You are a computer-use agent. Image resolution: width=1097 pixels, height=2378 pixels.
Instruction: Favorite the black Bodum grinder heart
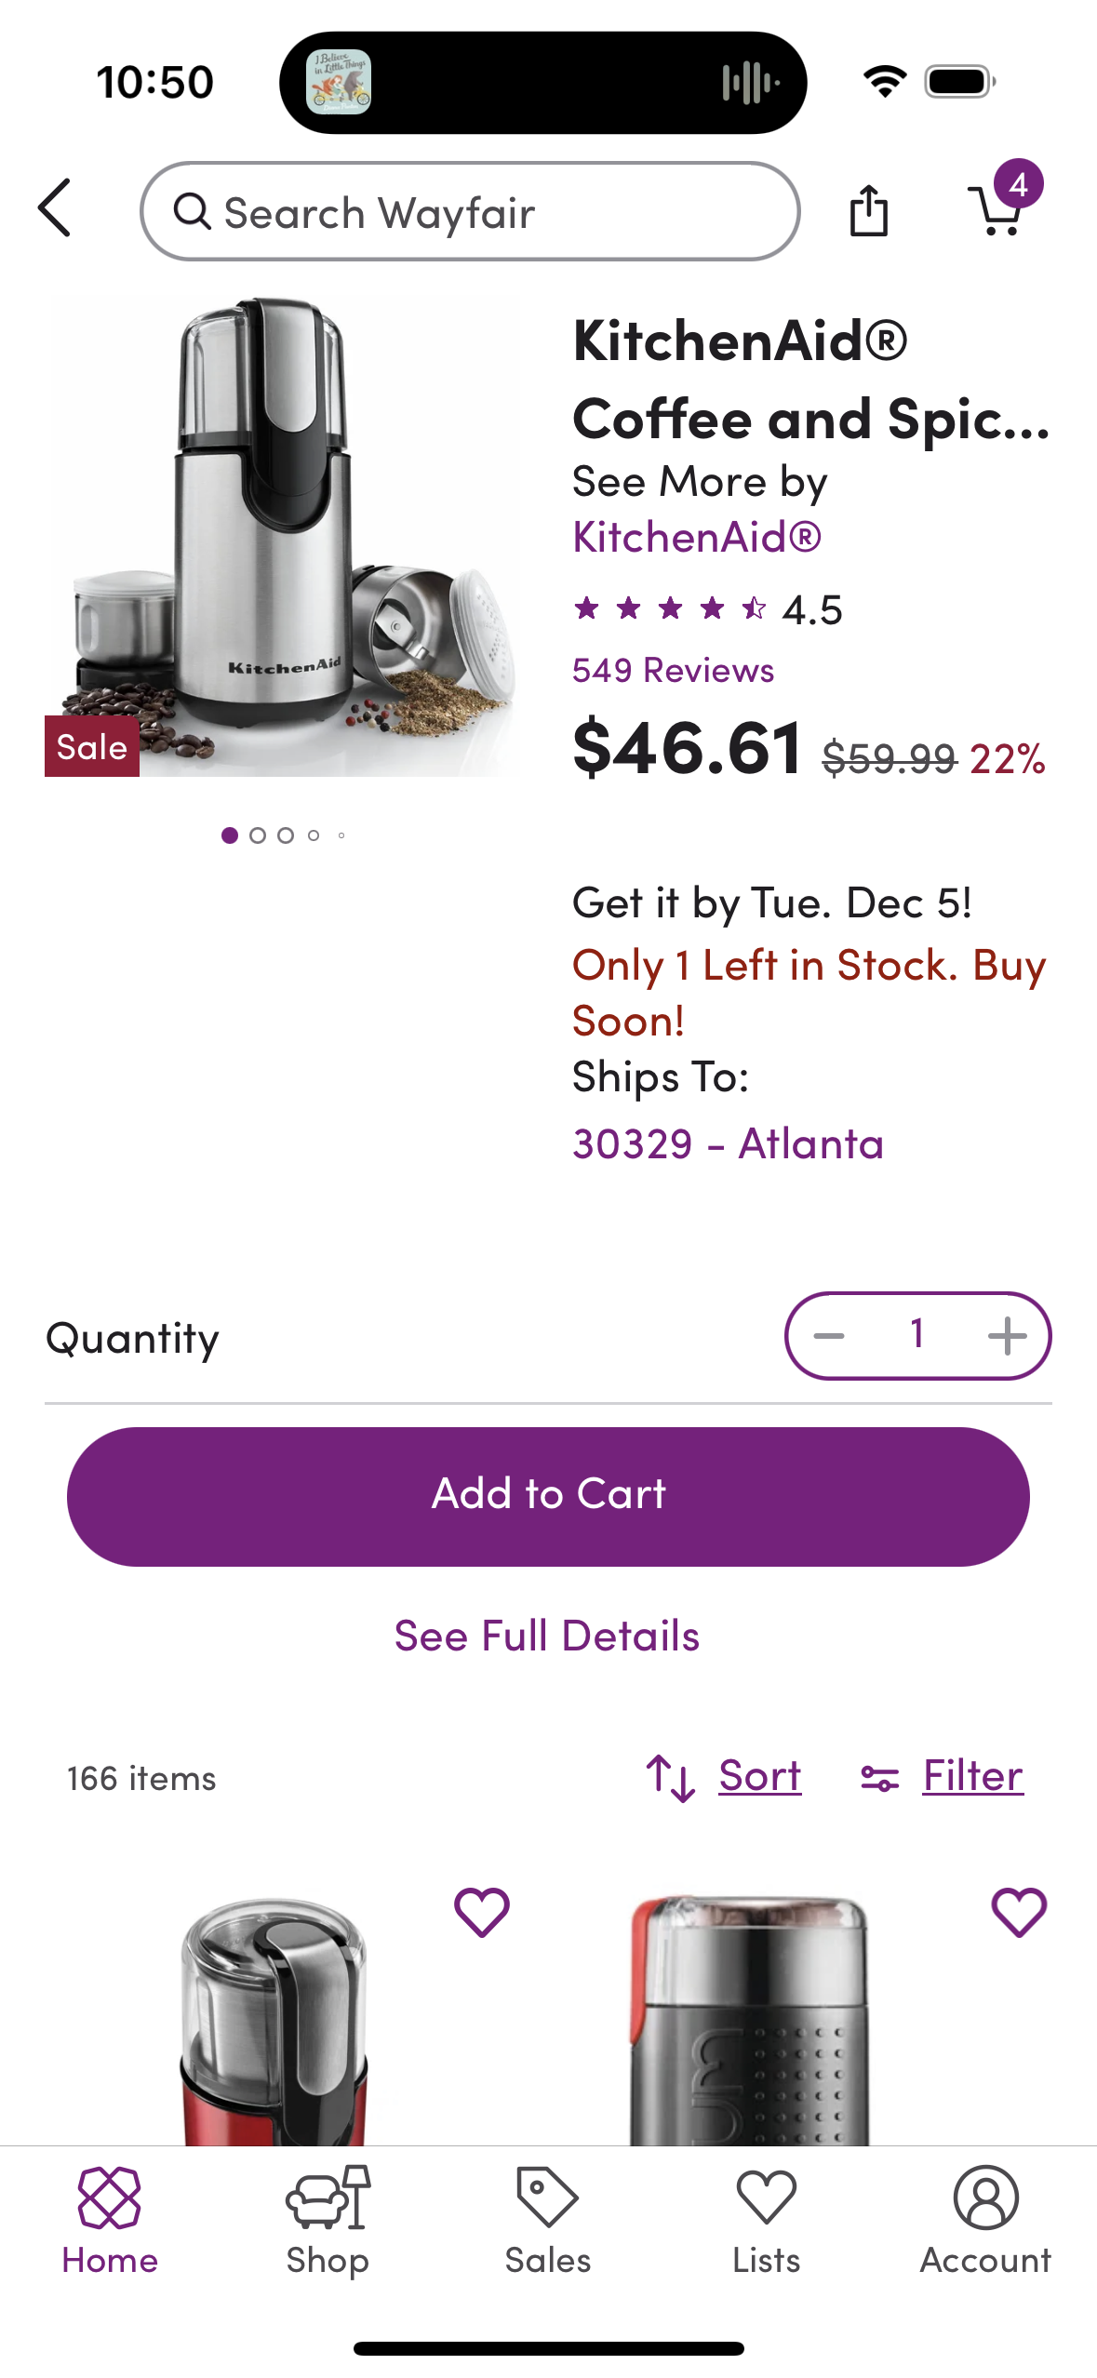pyautogui.click(x=1019, y=1912)
